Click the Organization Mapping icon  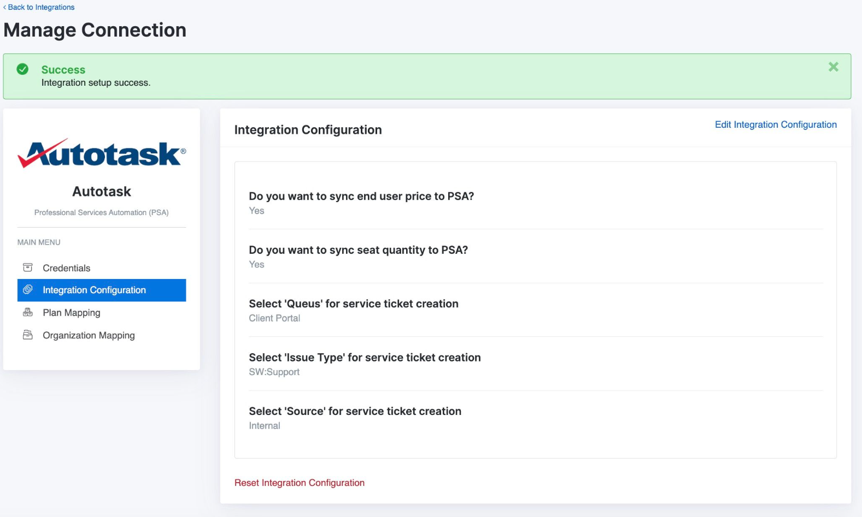28,335
